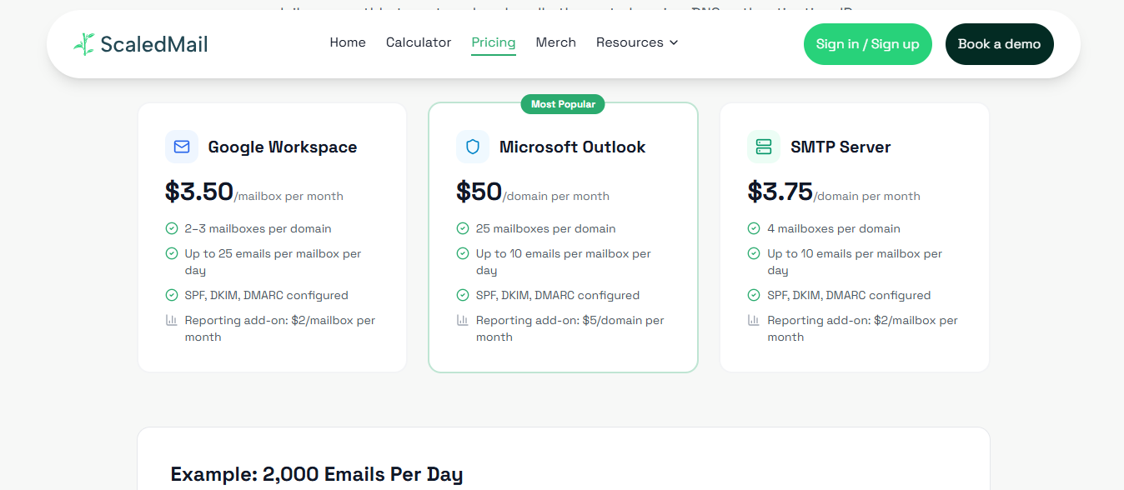Click the Microsoft Outlook shield icon

[x=473, y=147]
